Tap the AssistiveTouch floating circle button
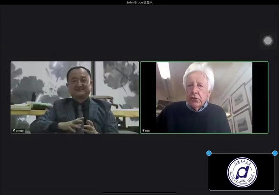 [268, 40]
